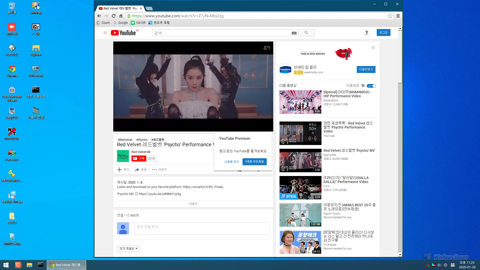
Task: Open BOOTICE desktop icon
Action: [x=12, y=50]
